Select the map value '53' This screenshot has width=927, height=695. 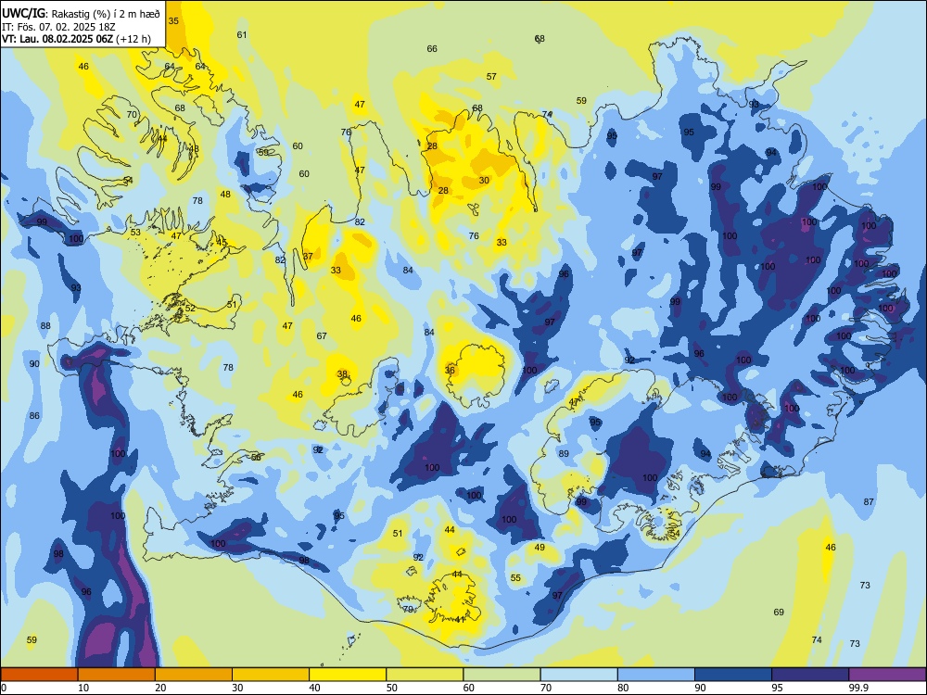click(x=135, y=233)
